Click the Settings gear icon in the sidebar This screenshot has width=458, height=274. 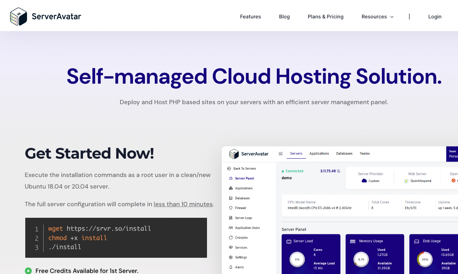click(231, 257)
